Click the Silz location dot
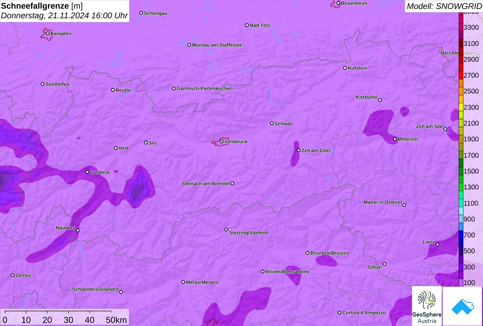Screen dimensions: 483x326 [x=146, y=142]
